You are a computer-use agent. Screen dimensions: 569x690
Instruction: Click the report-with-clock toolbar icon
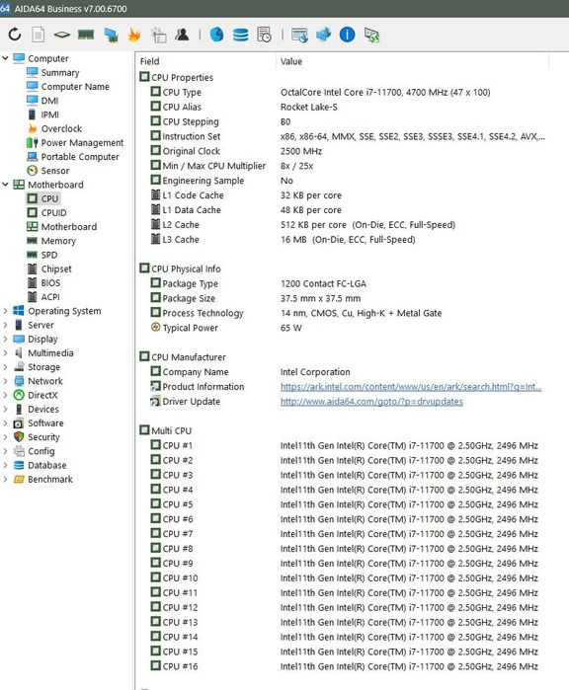(x=264, y=35)
